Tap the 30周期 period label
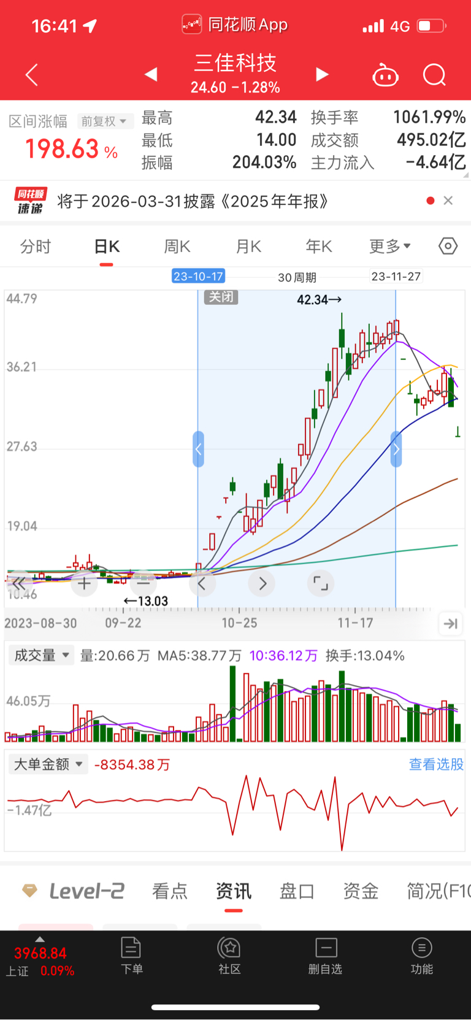Image resolution: width=471 pixels, height=1020 pixels. coord(297,277)
